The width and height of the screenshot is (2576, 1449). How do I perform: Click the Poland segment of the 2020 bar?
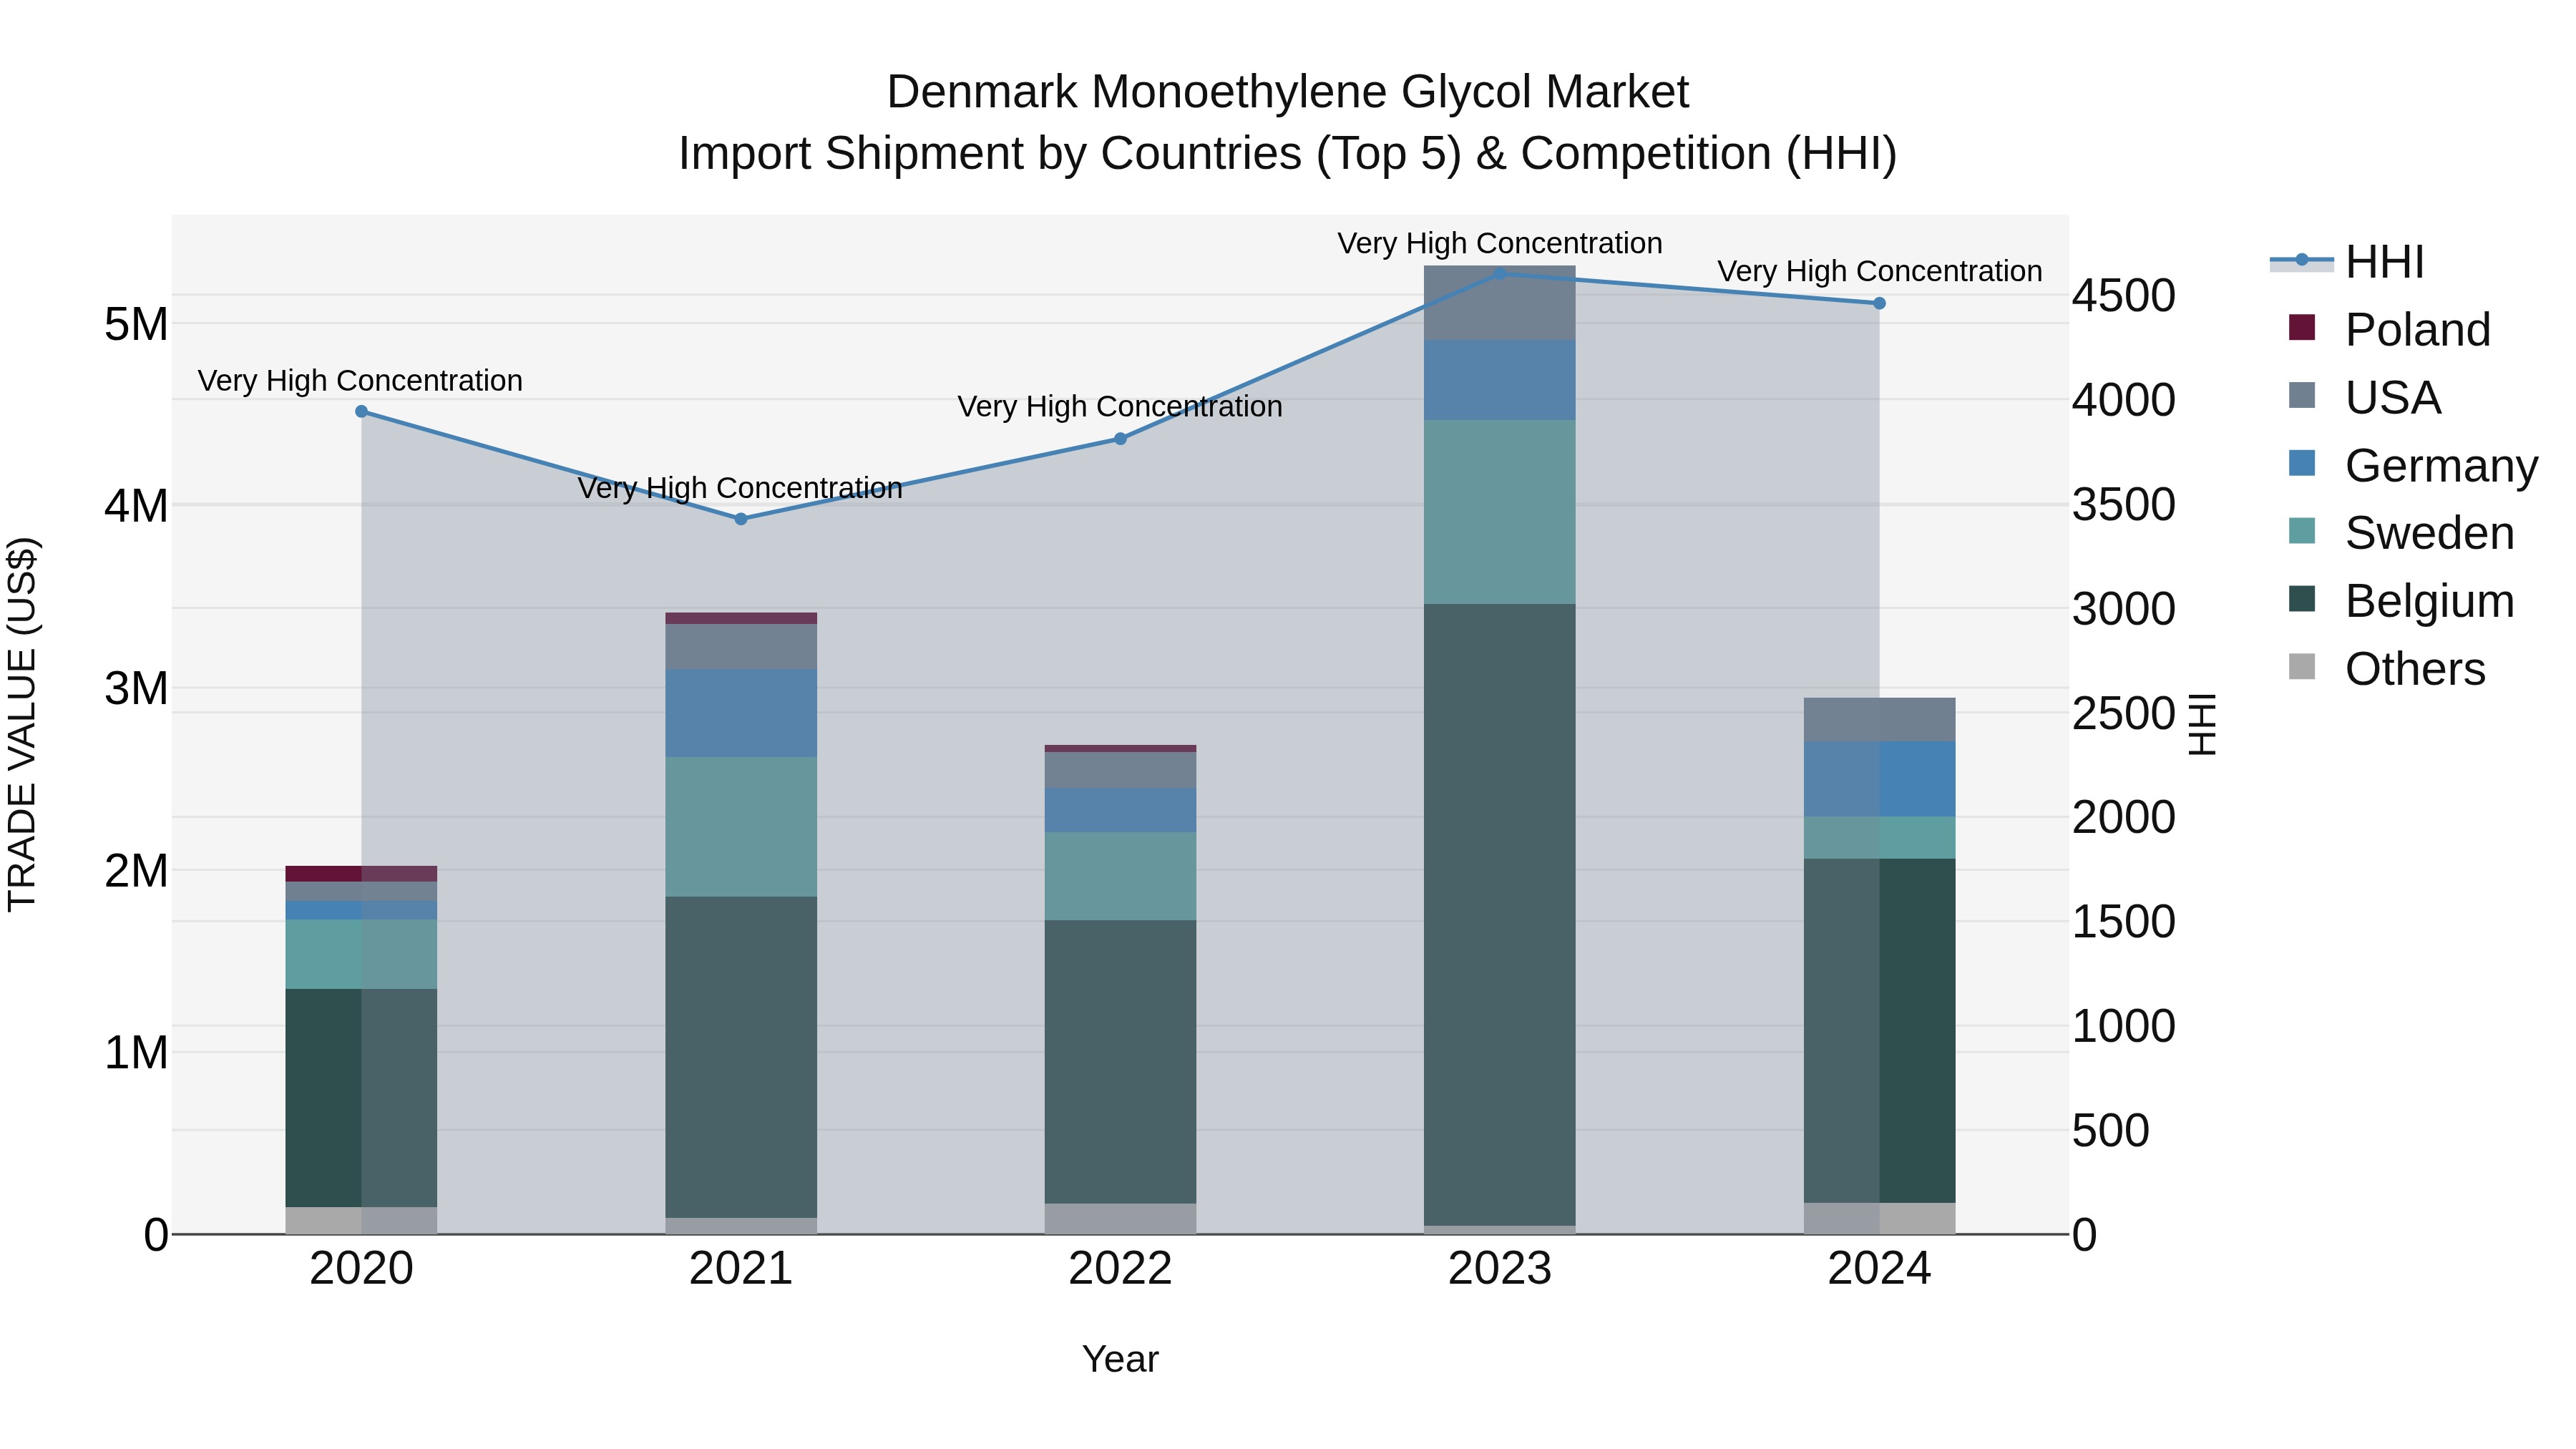pyautogui.click(x=362, y=874)
